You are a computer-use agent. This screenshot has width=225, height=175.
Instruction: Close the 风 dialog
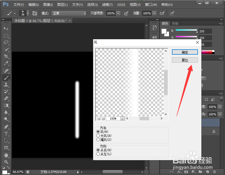197,42
